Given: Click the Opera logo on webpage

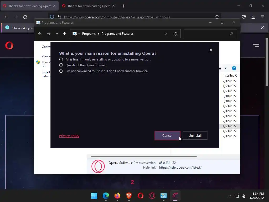Looking at the screenshot, I should pyautogui.click(x=9, y=46).
